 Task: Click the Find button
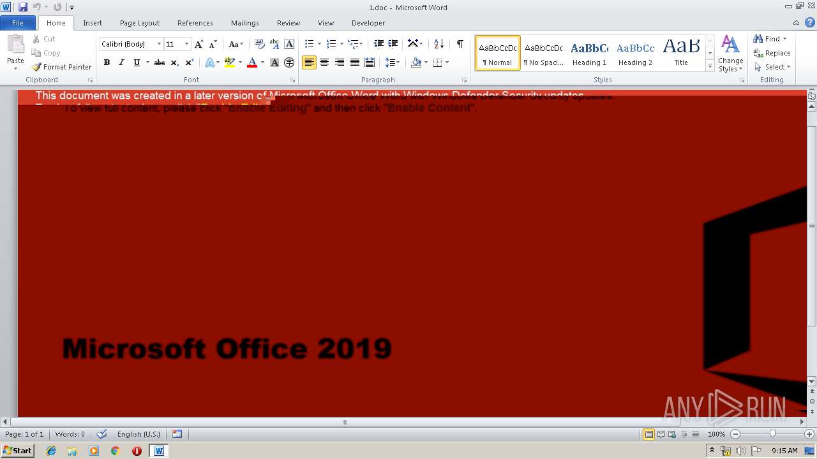[x=768, y=39]
